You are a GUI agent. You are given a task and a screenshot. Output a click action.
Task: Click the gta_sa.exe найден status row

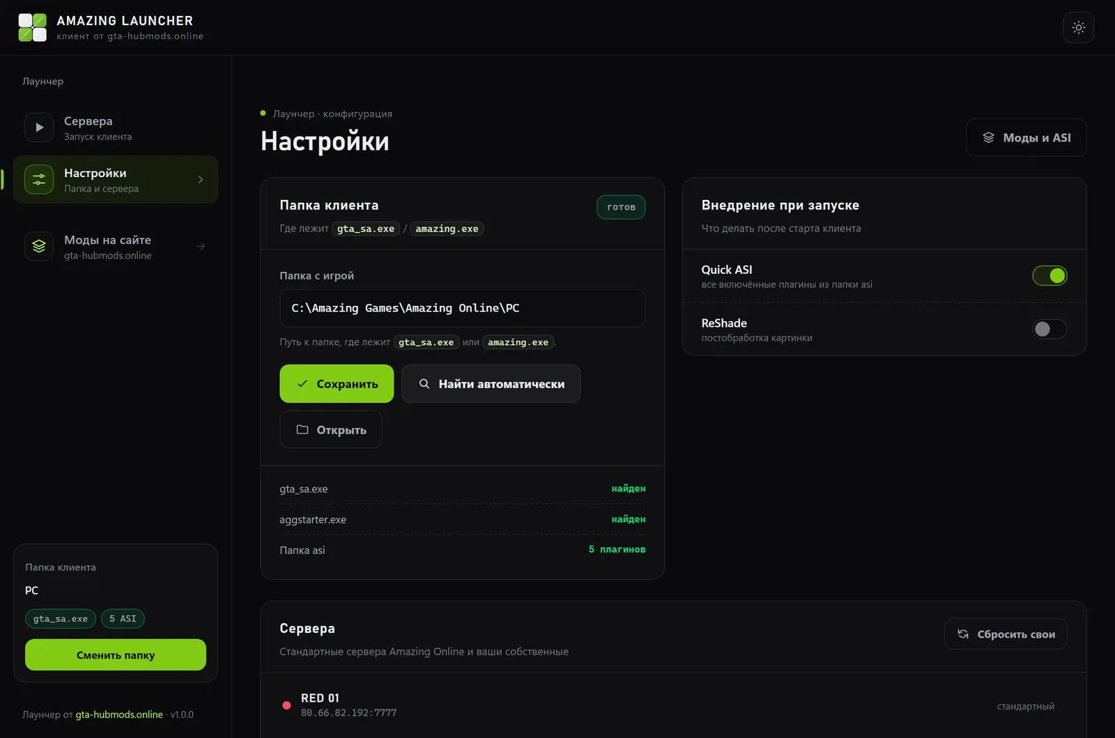click(462, 489)
